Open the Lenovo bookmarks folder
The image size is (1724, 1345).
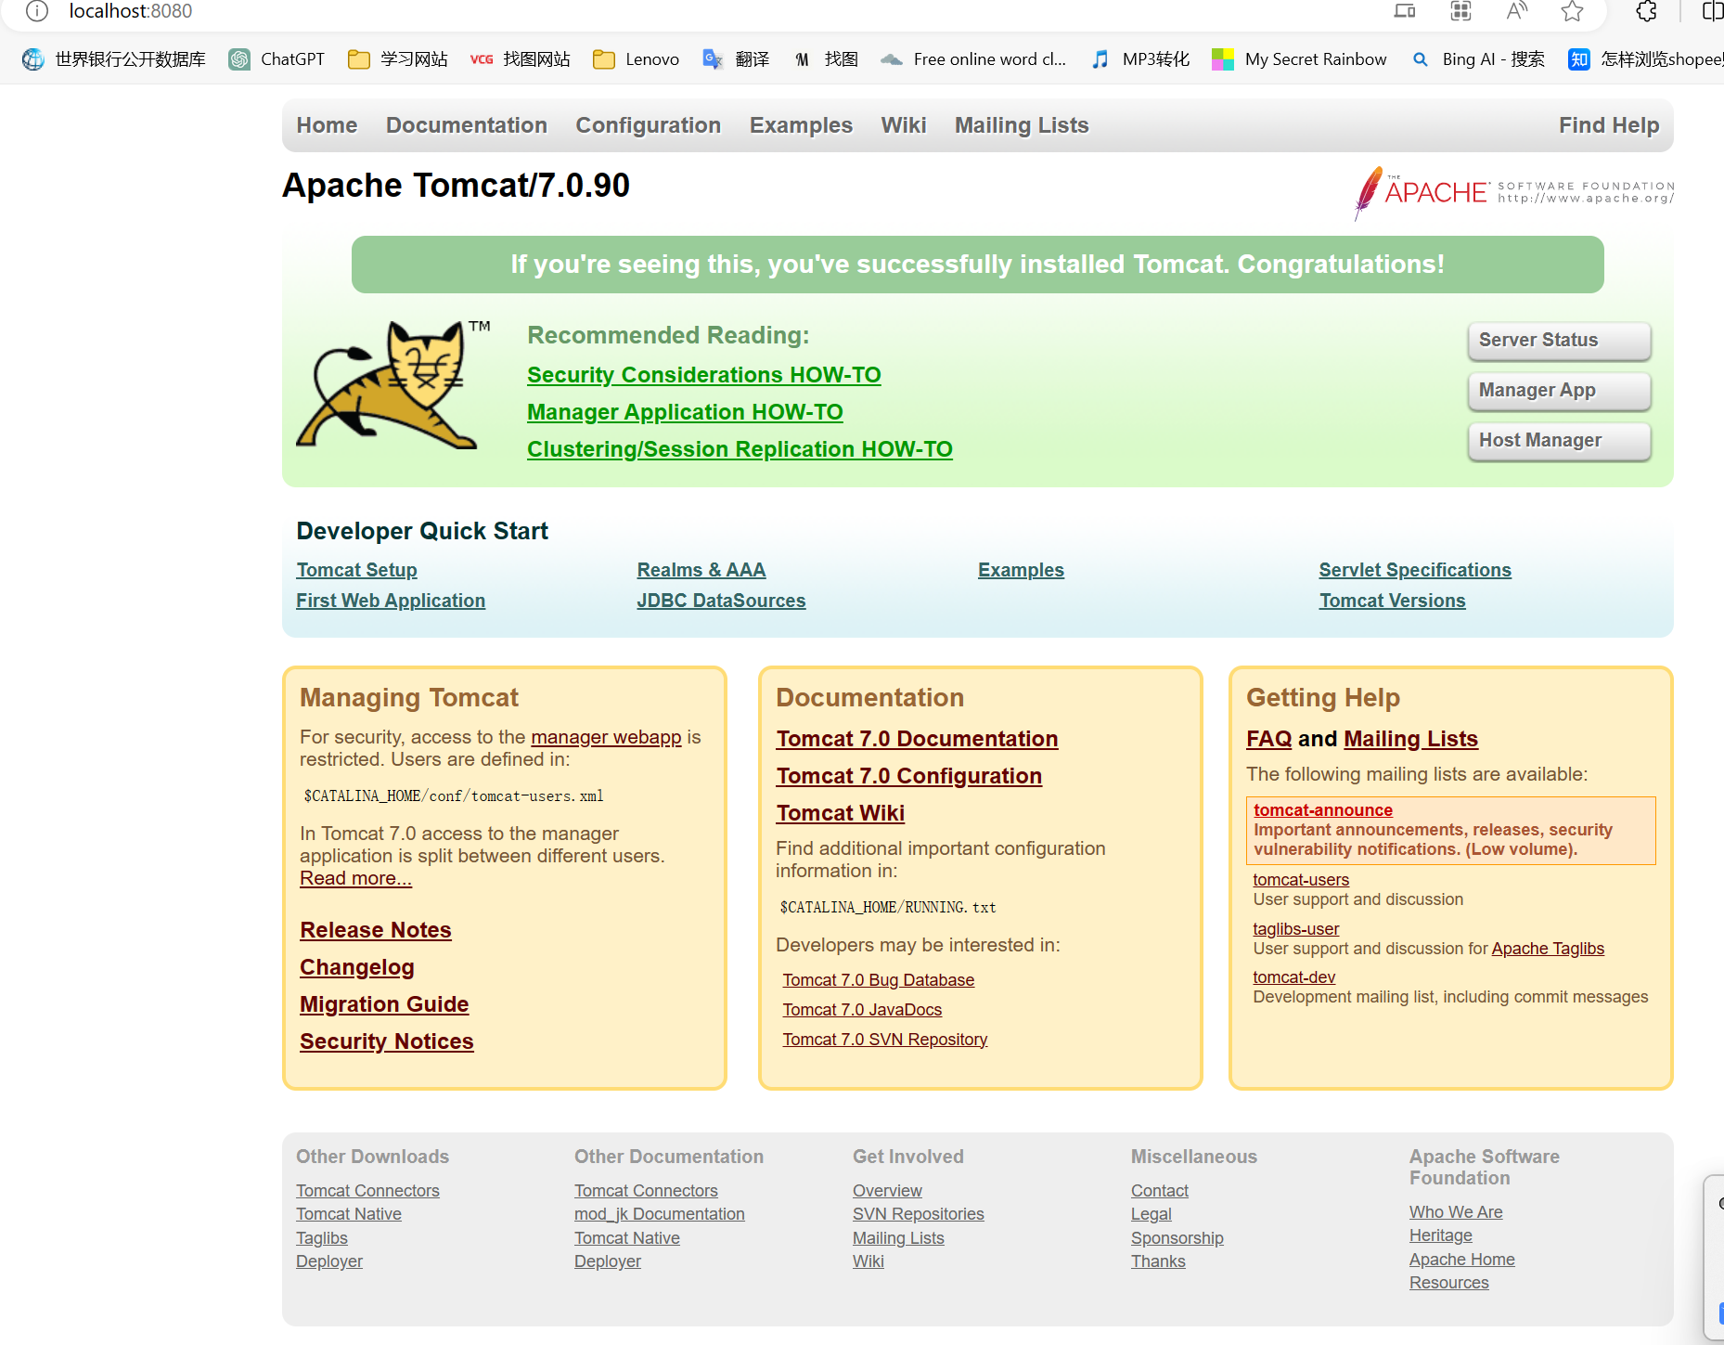pos(636,59)
